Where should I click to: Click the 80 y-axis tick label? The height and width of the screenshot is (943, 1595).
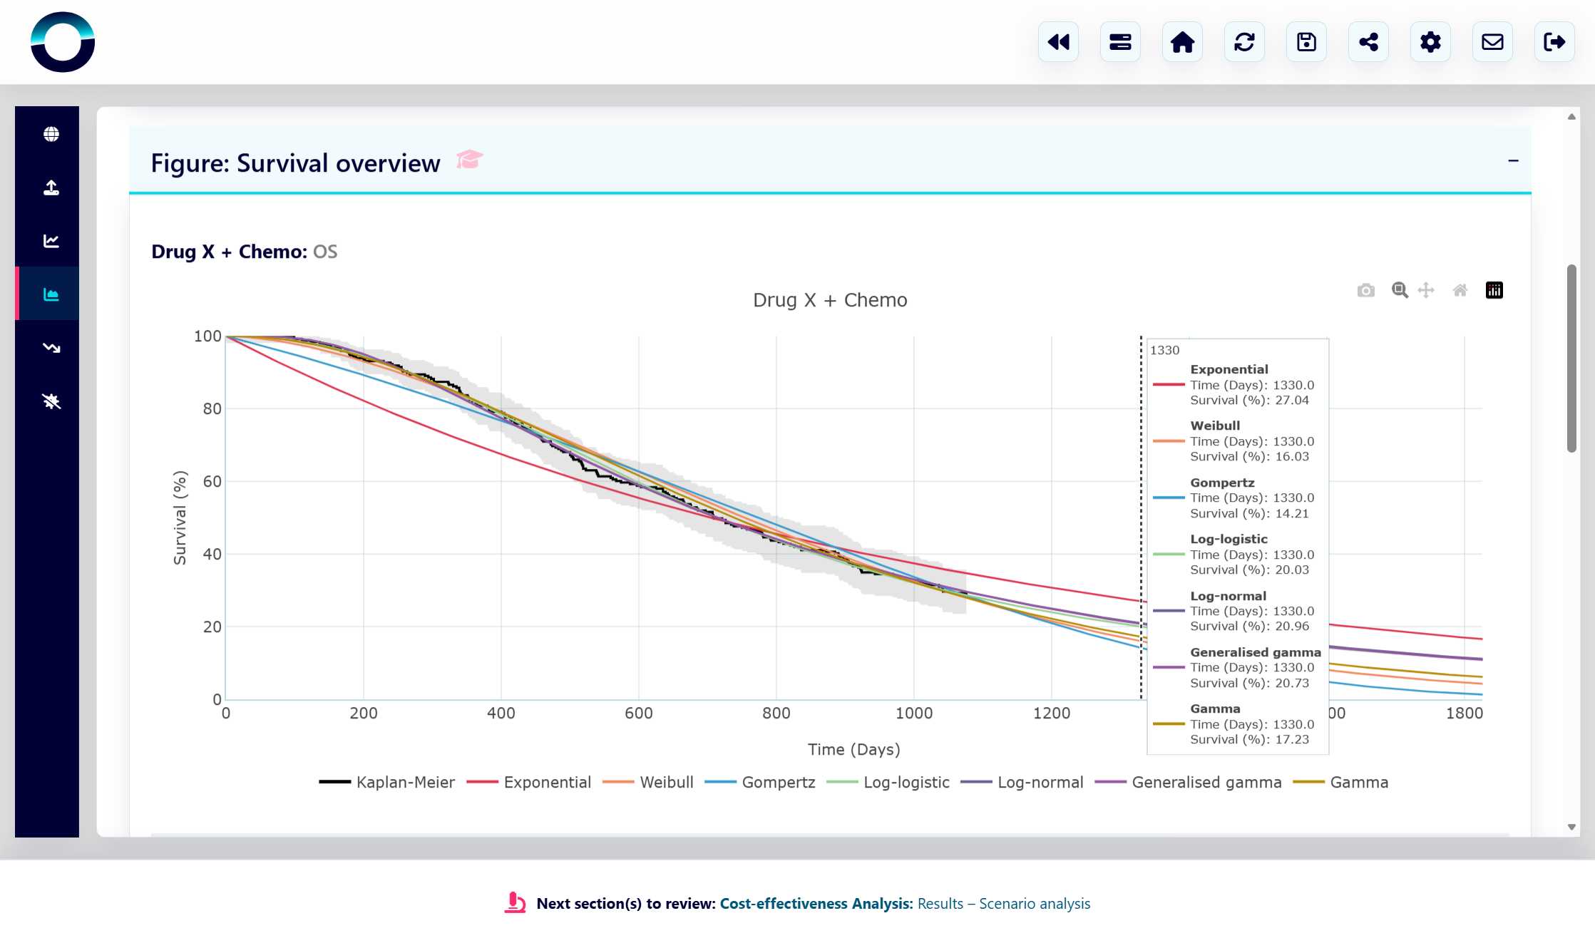(212, 408)
